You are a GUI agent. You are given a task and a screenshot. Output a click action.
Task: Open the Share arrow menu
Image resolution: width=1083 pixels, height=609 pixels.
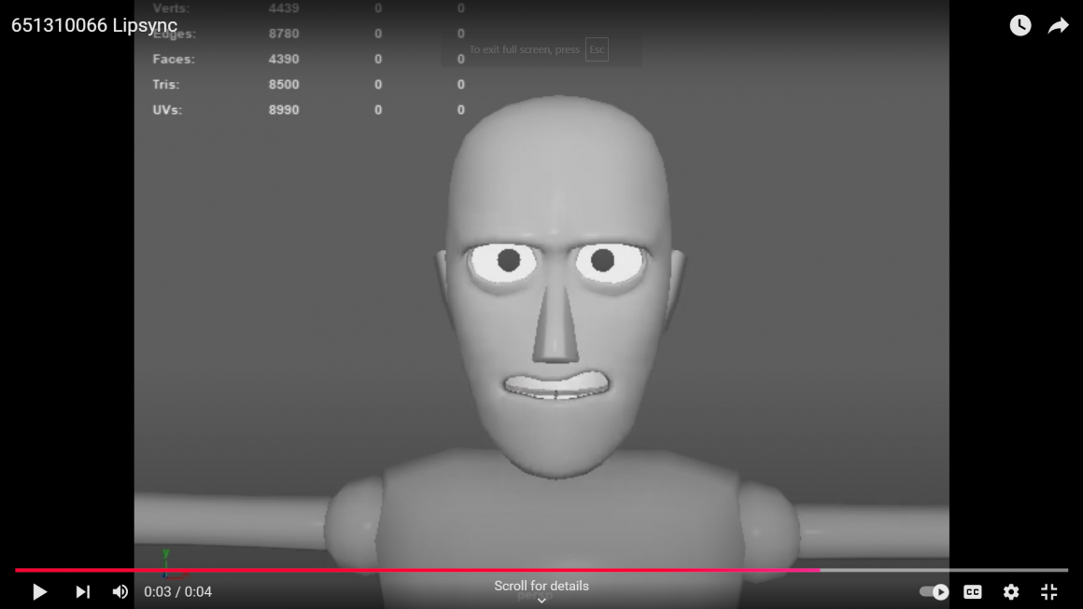pyautogui.click(x=1058, y=26)
